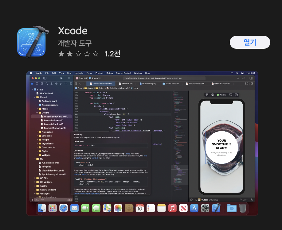The image size is (282, 230).
Task: Switch to the RewardsView.swift tab
Action: pyautogui.click(x=195, y=83)
